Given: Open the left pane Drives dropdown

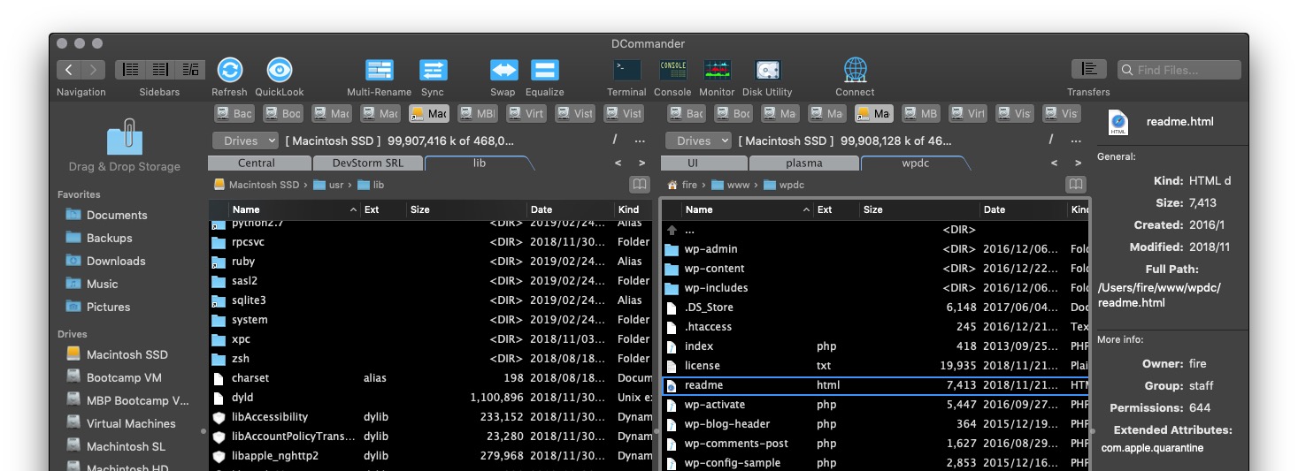Looking at the screenshot, I should [x=244, y=141].
